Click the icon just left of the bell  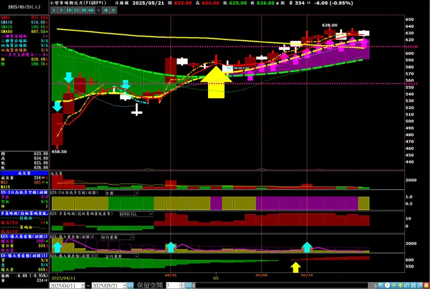420,286
